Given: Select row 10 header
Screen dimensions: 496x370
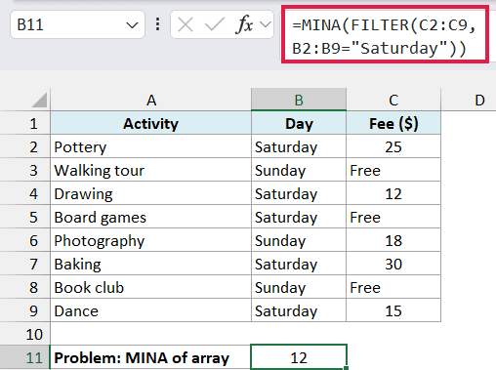Looking at the screenshot, I should (x=25, y=334).
